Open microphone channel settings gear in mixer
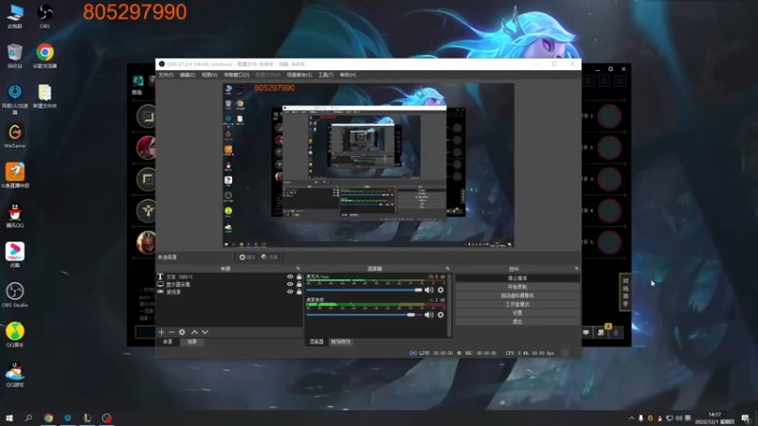Viewport: 758px width, 426px height. pyautogui.click(x=441, y=290)
